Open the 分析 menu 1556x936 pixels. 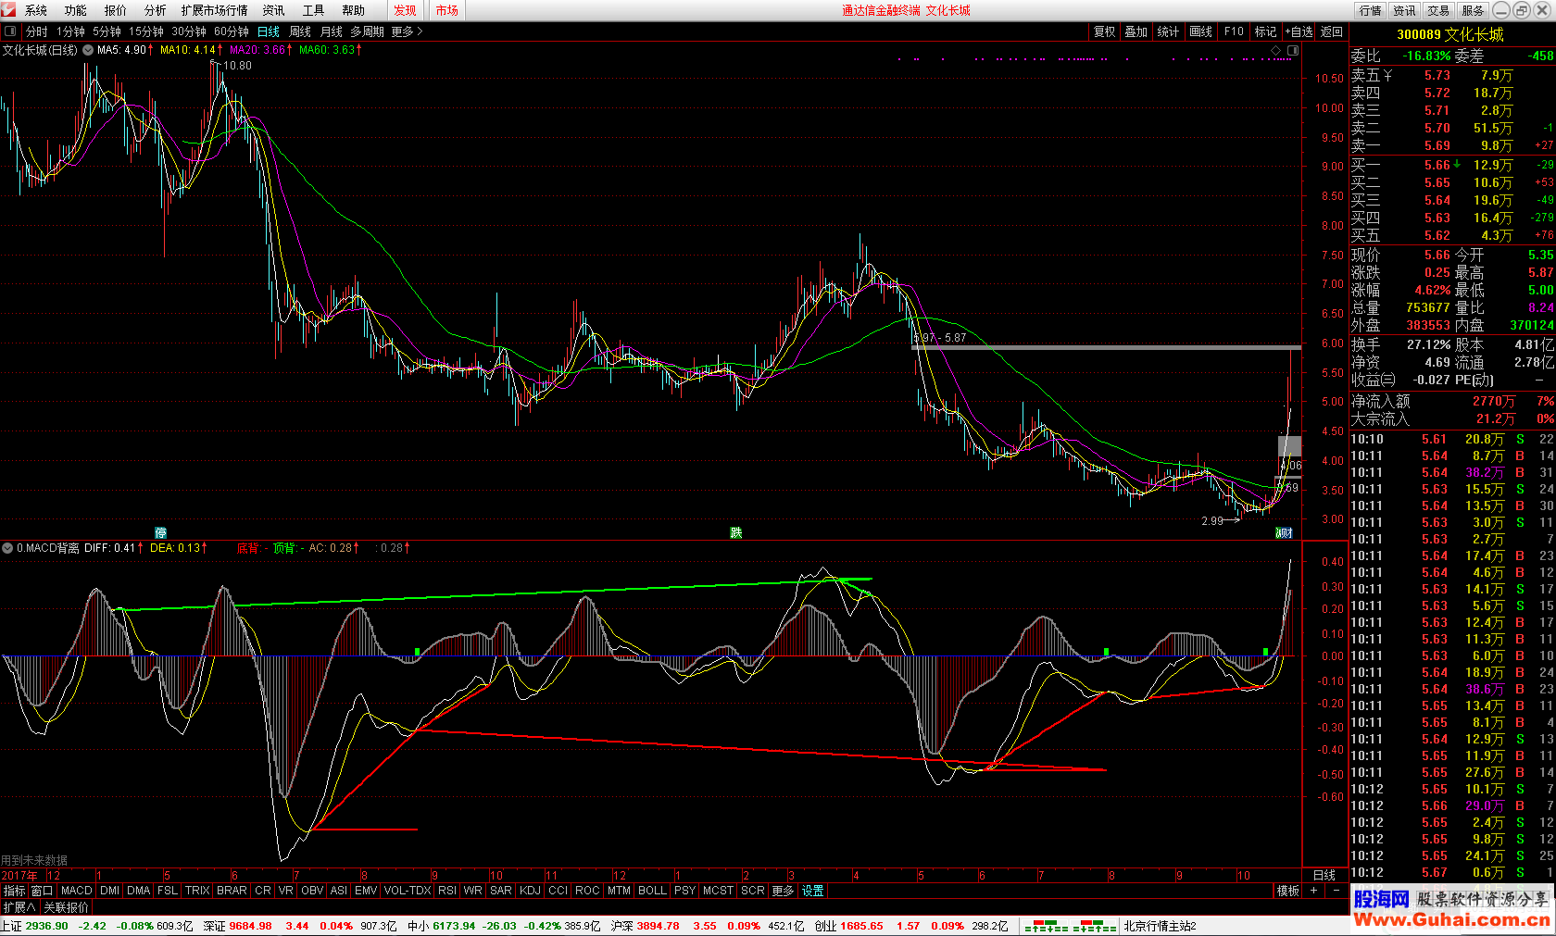156,10
